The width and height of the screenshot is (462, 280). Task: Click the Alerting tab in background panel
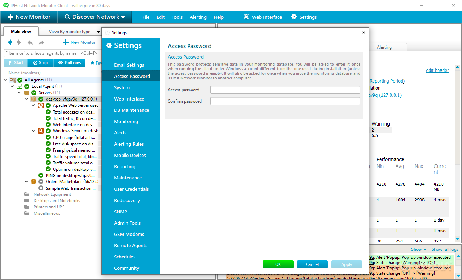[x=384, y=47]
